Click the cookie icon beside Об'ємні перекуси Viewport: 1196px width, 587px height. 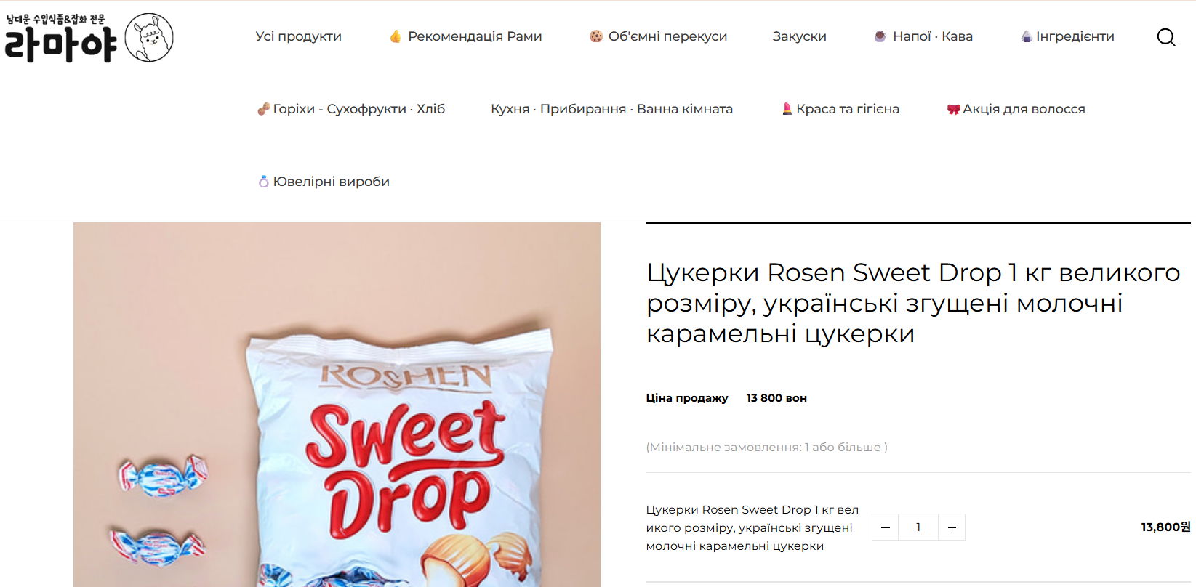click(596, 36)
